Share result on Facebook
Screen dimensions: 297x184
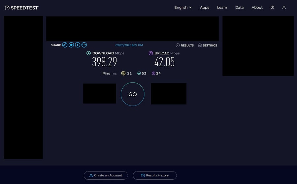78,45
